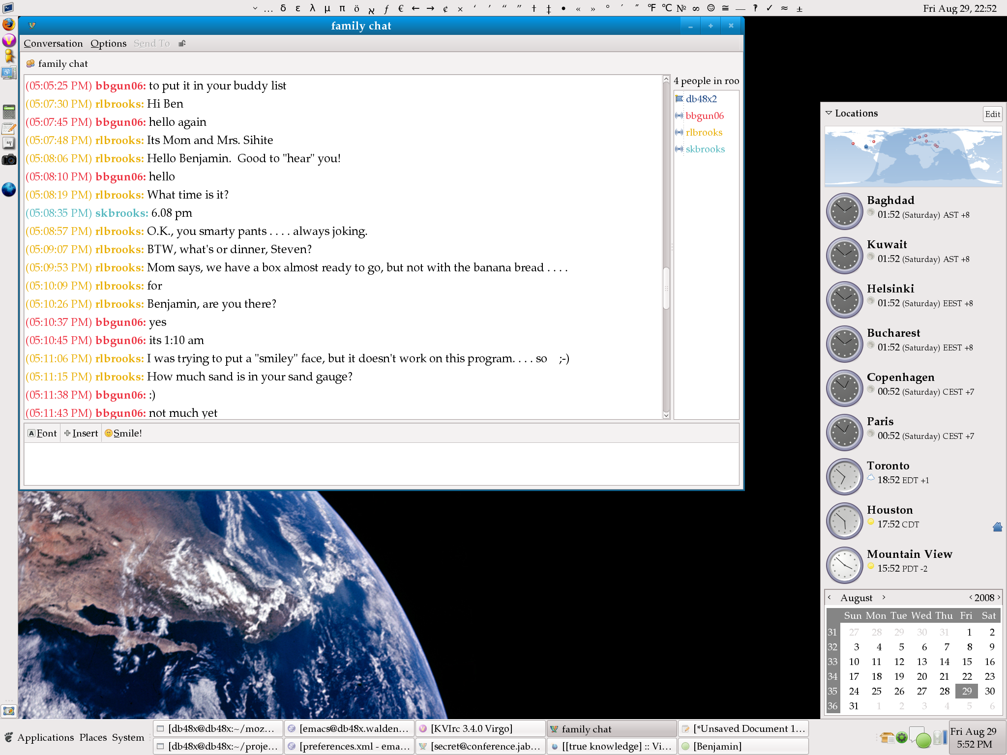This screenshot has width=1007, height=755.
Task: Expand the character palette dropdown arrow
Action: tap(255, 8)
